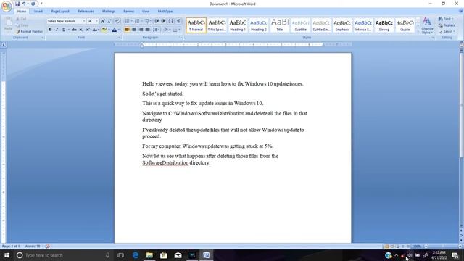Copy the selected text
Screen dimensions: 464x261
tap(22, 25)
